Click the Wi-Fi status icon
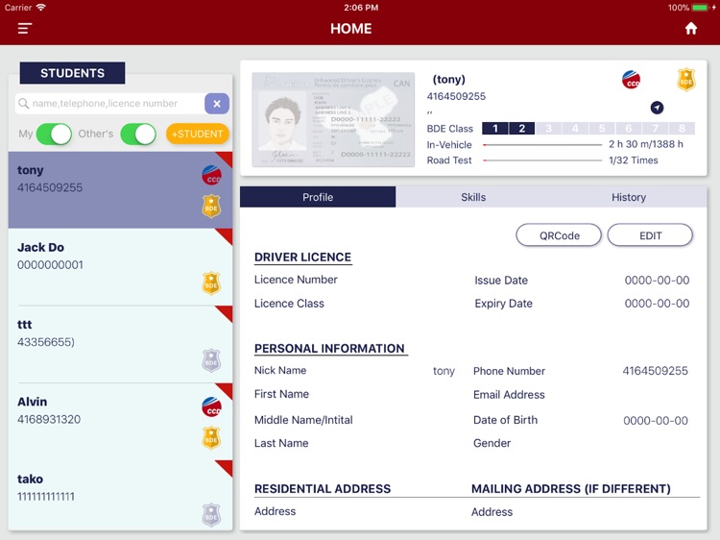This screenshot has height=540, width=720. 41,8
